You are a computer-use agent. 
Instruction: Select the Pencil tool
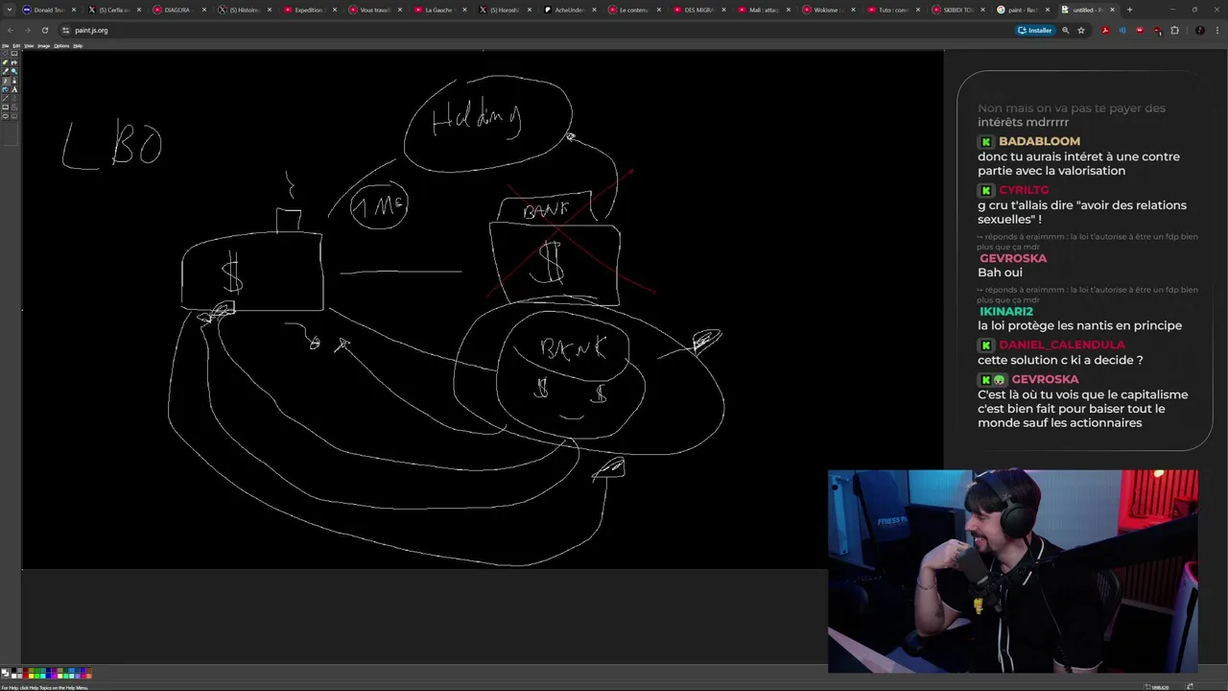click(x=5, y=81)
